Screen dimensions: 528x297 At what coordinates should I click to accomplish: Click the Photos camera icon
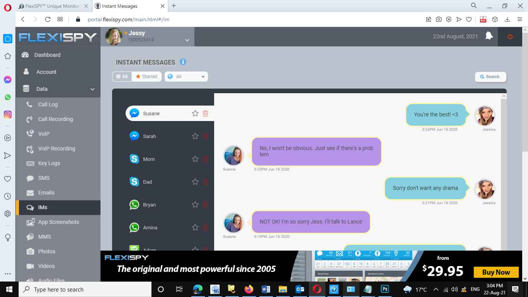(x=30, y=252)
